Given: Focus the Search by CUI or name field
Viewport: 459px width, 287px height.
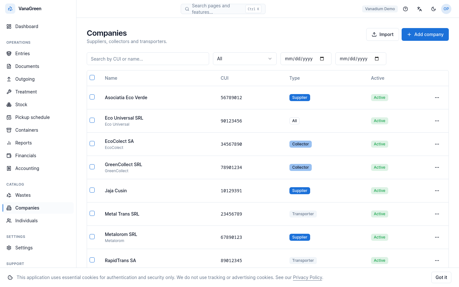Looking at the screenshot, I should pyautogui.click(x=148, y=59).
